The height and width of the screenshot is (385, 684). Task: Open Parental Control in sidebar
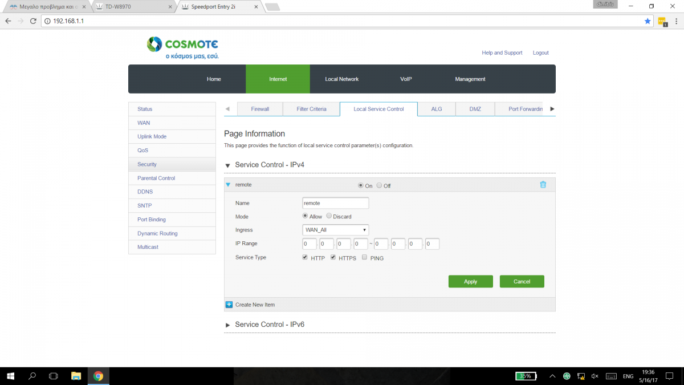(172, 178)
